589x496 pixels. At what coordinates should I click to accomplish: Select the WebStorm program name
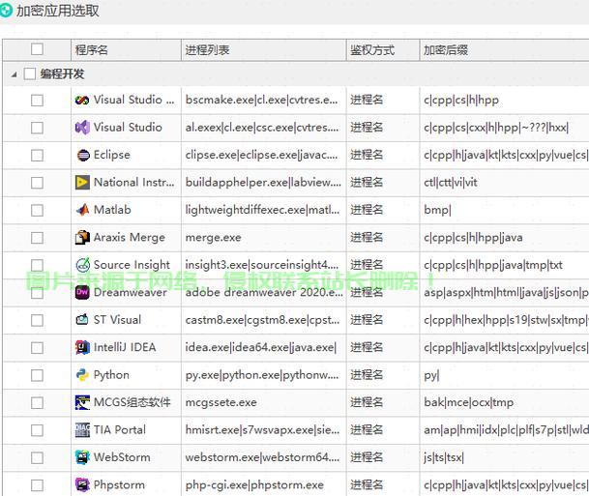coord(122,457)
